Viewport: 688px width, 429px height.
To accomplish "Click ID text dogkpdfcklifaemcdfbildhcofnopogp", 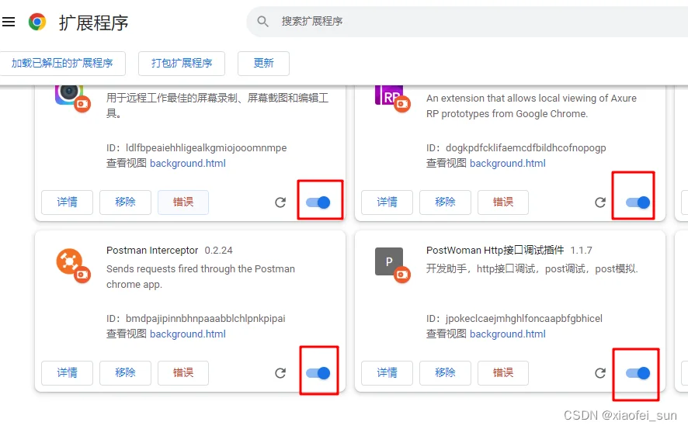I will (x=526, y=147).
